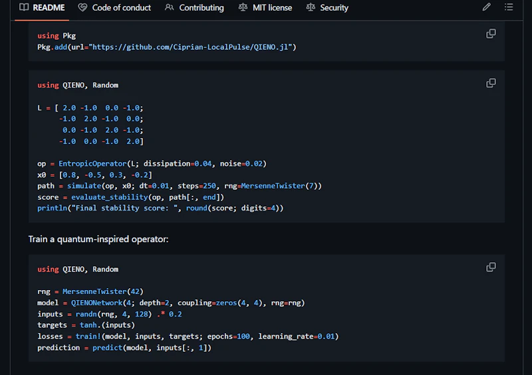532x375 pixels.
Task: Click the simulate(op, x0; ...) code line
Action: (x=180, y=186)
